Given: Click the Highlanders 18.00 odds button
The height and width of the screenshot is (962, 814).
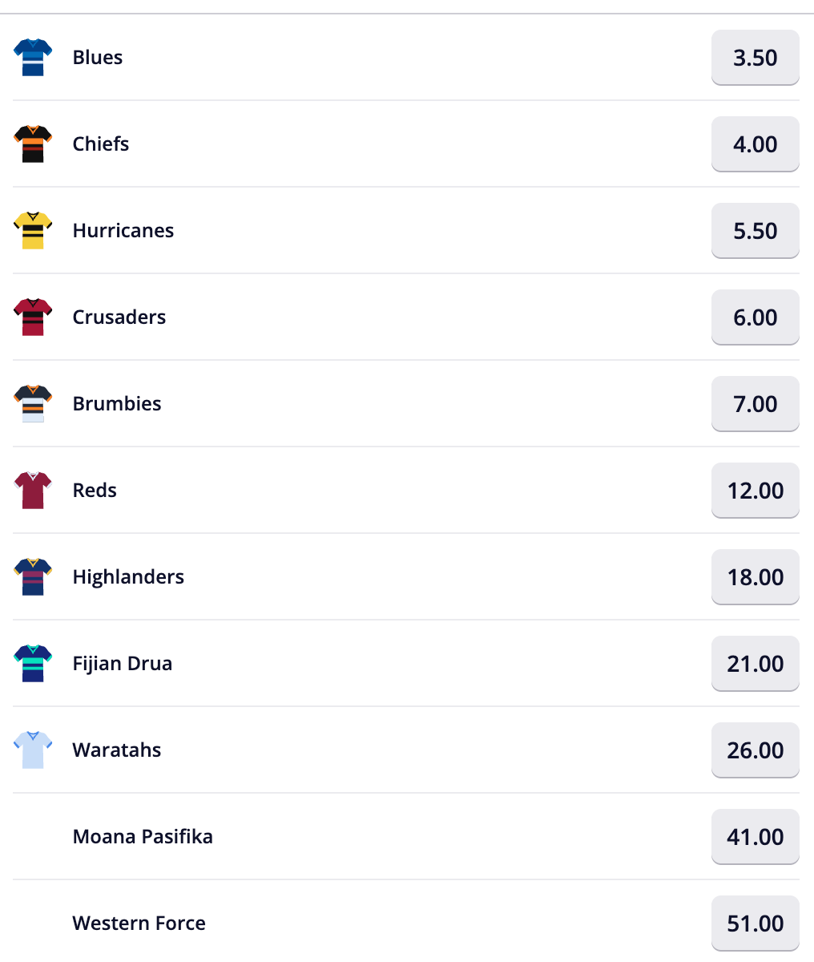Looking at the screenshot, I should [x=755, y=577].
